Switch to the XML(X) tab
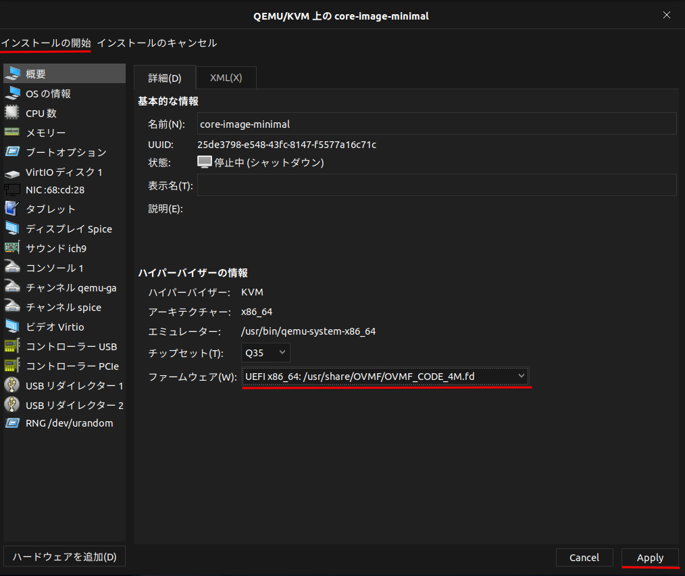 [226, 78]
